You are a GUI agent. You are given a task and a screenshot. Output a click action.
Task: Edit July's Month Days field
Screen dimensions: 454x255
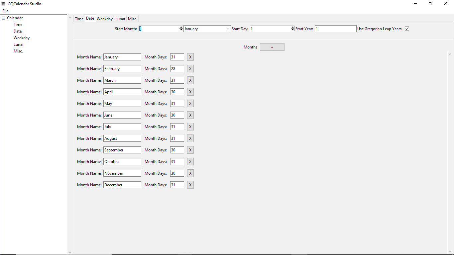pyautogui.click(x=177, y=127)
